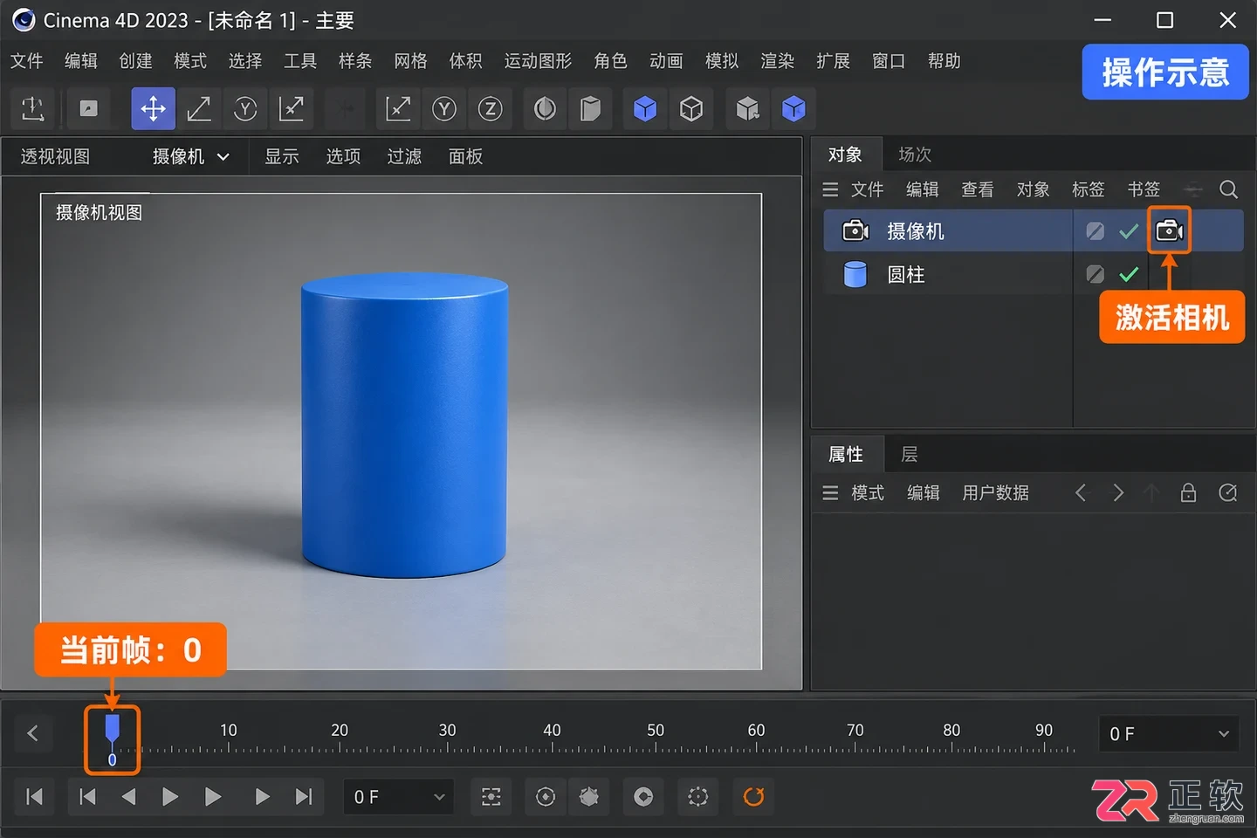Viewport: 1257px width, 838px height.
Task: Open the 0 F frame dropdown in the playback bar
Action: point(398,797)
